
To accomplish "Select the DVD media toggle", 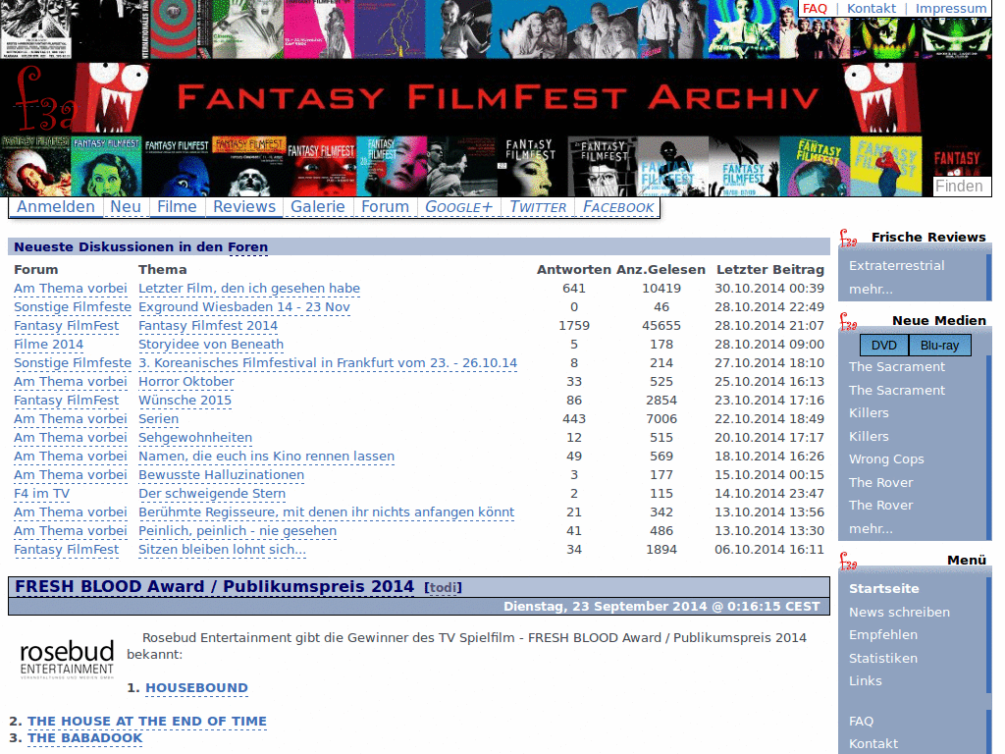I will coord(883,345).
